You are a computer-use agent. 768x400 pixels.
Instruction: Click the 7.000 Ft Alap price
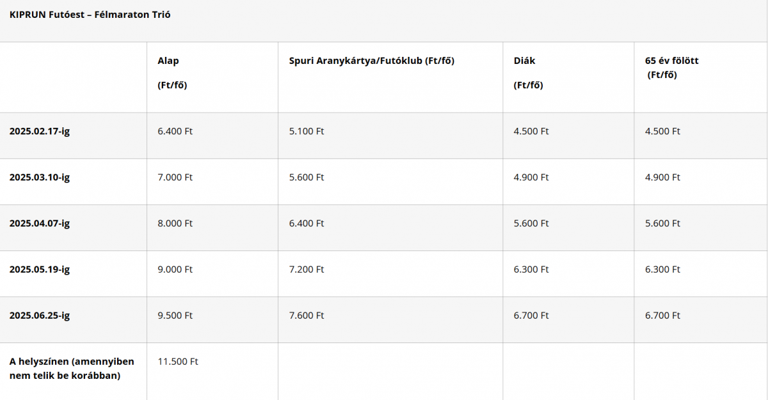coord(175,177)
